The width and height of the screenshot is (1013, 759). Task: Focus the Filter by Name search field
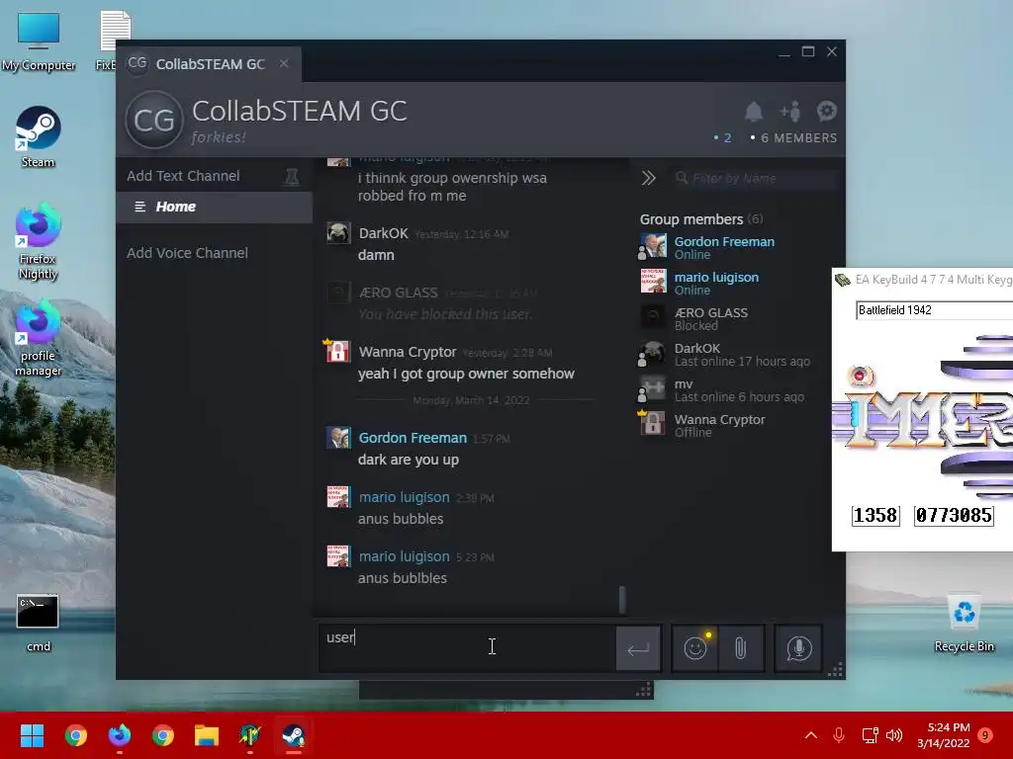pos(753,178)
